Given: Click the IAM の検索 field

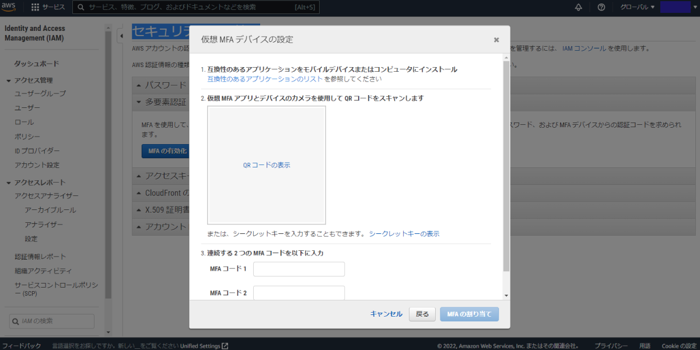Looking at the screenshot, I should [52, 321].
